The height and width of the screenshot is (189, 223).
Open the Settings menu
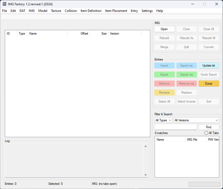147,11
